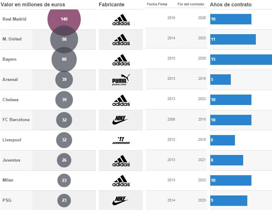Select the Adidas logo for M. United

point(121,40)
